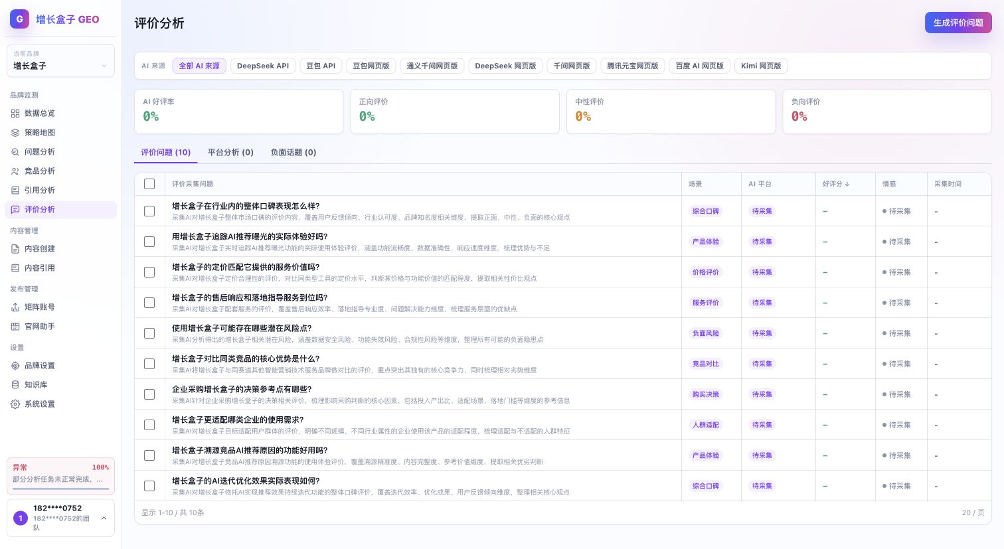Open the 20 / 页 page size selector
Image resolution: width=1004 pixels, height=549 pixels.
pos(973,512)
